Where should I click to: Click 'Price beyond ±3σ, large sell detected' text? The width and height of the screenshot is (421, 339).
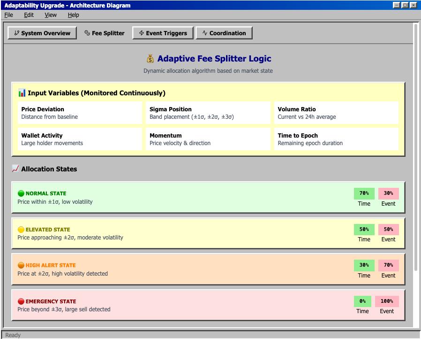pos(64,309)
